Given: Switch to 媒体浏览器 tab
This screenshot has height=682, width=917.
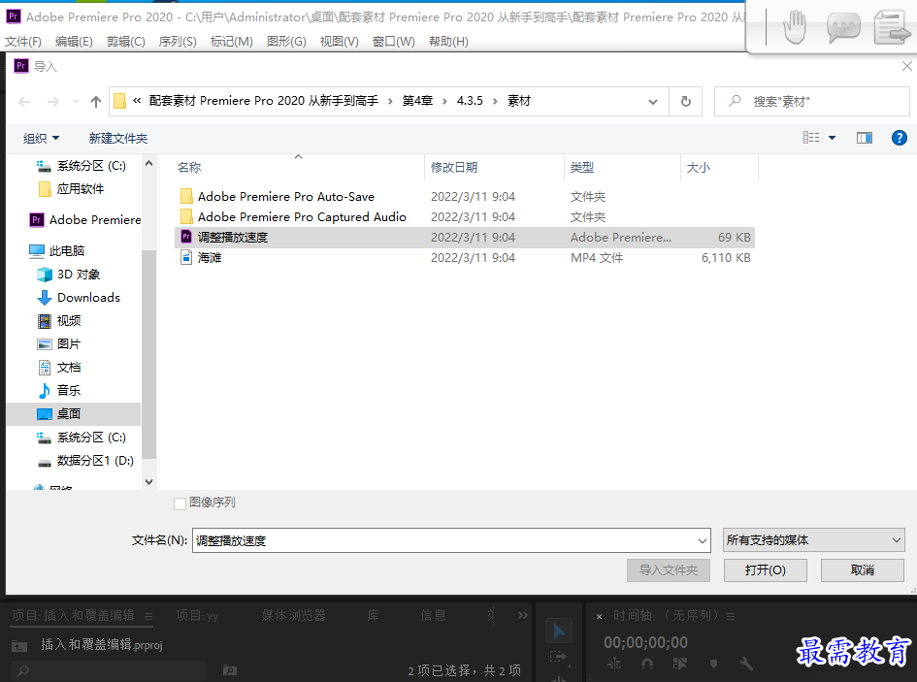Looking at the screenshot, I should (294, 615).
